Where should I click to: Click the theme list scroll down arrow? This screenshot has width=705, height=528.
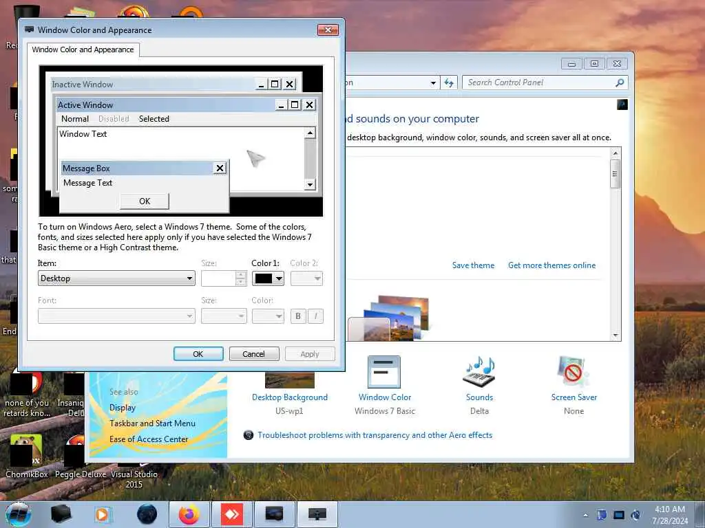(x=615, y=335)
